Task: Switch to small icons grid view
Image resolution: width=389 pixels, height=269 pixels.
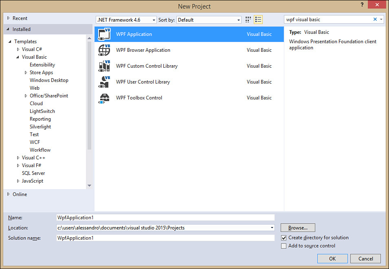Action: (x=248, y=20)
